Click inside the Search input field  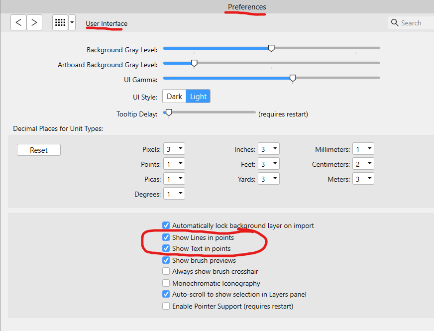point(413,22)
